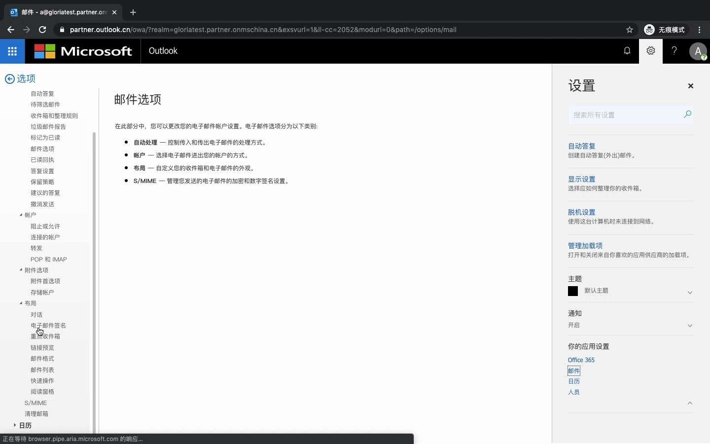Select 待筛选邮件 tree item
Screen dimensions: 710x444
tap(45, 105)
